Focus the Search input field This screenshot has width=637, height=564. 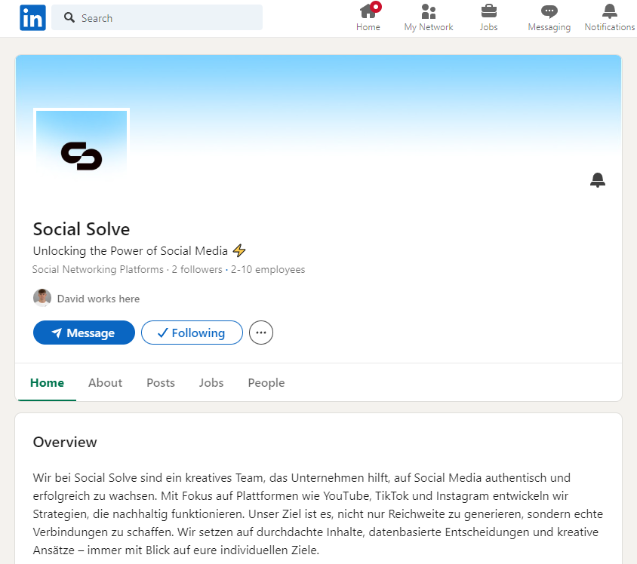click(157, 17)
